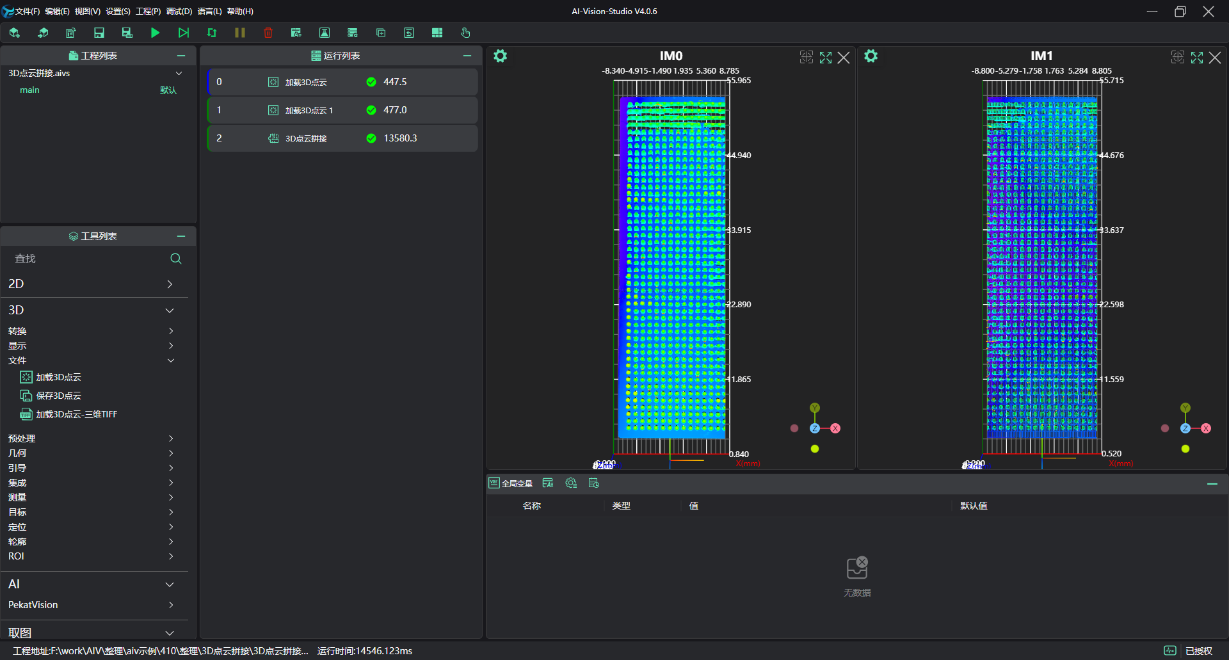Open the 文件(F) menu
Image resolution: width=1229 pixels, height=660 pixels.
[x=28, y=12]
